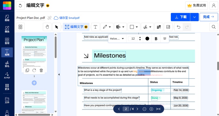Click 儲存至 Smallpdf save link
This screenshot has height=116, width=219.
point(67,18)
